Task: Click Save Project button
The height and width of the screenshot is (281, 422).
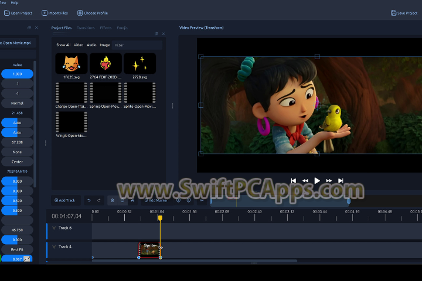Action: point(404,13)
